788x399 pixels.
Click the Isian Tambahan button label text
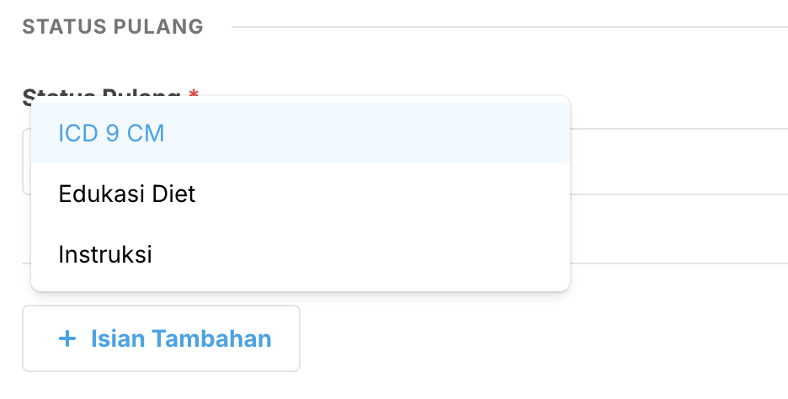coord(181,339)
